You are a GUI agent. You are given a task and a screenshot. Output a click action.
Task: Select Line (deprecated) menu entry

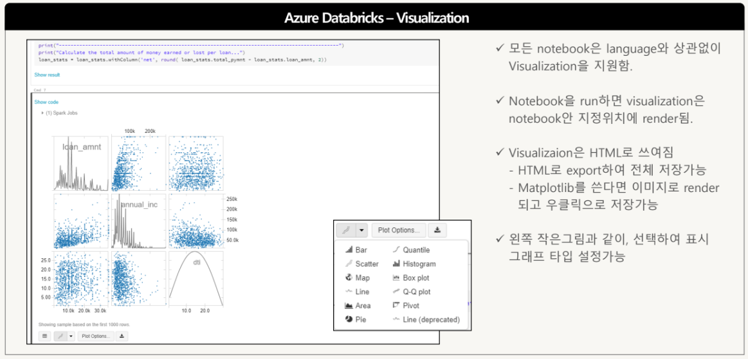point(426,319)
